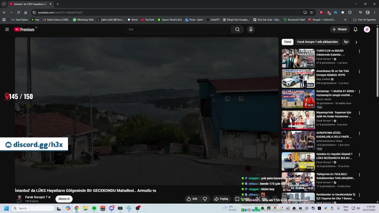Open a new browser tab

pyautogui.click(x=57, y=4)
